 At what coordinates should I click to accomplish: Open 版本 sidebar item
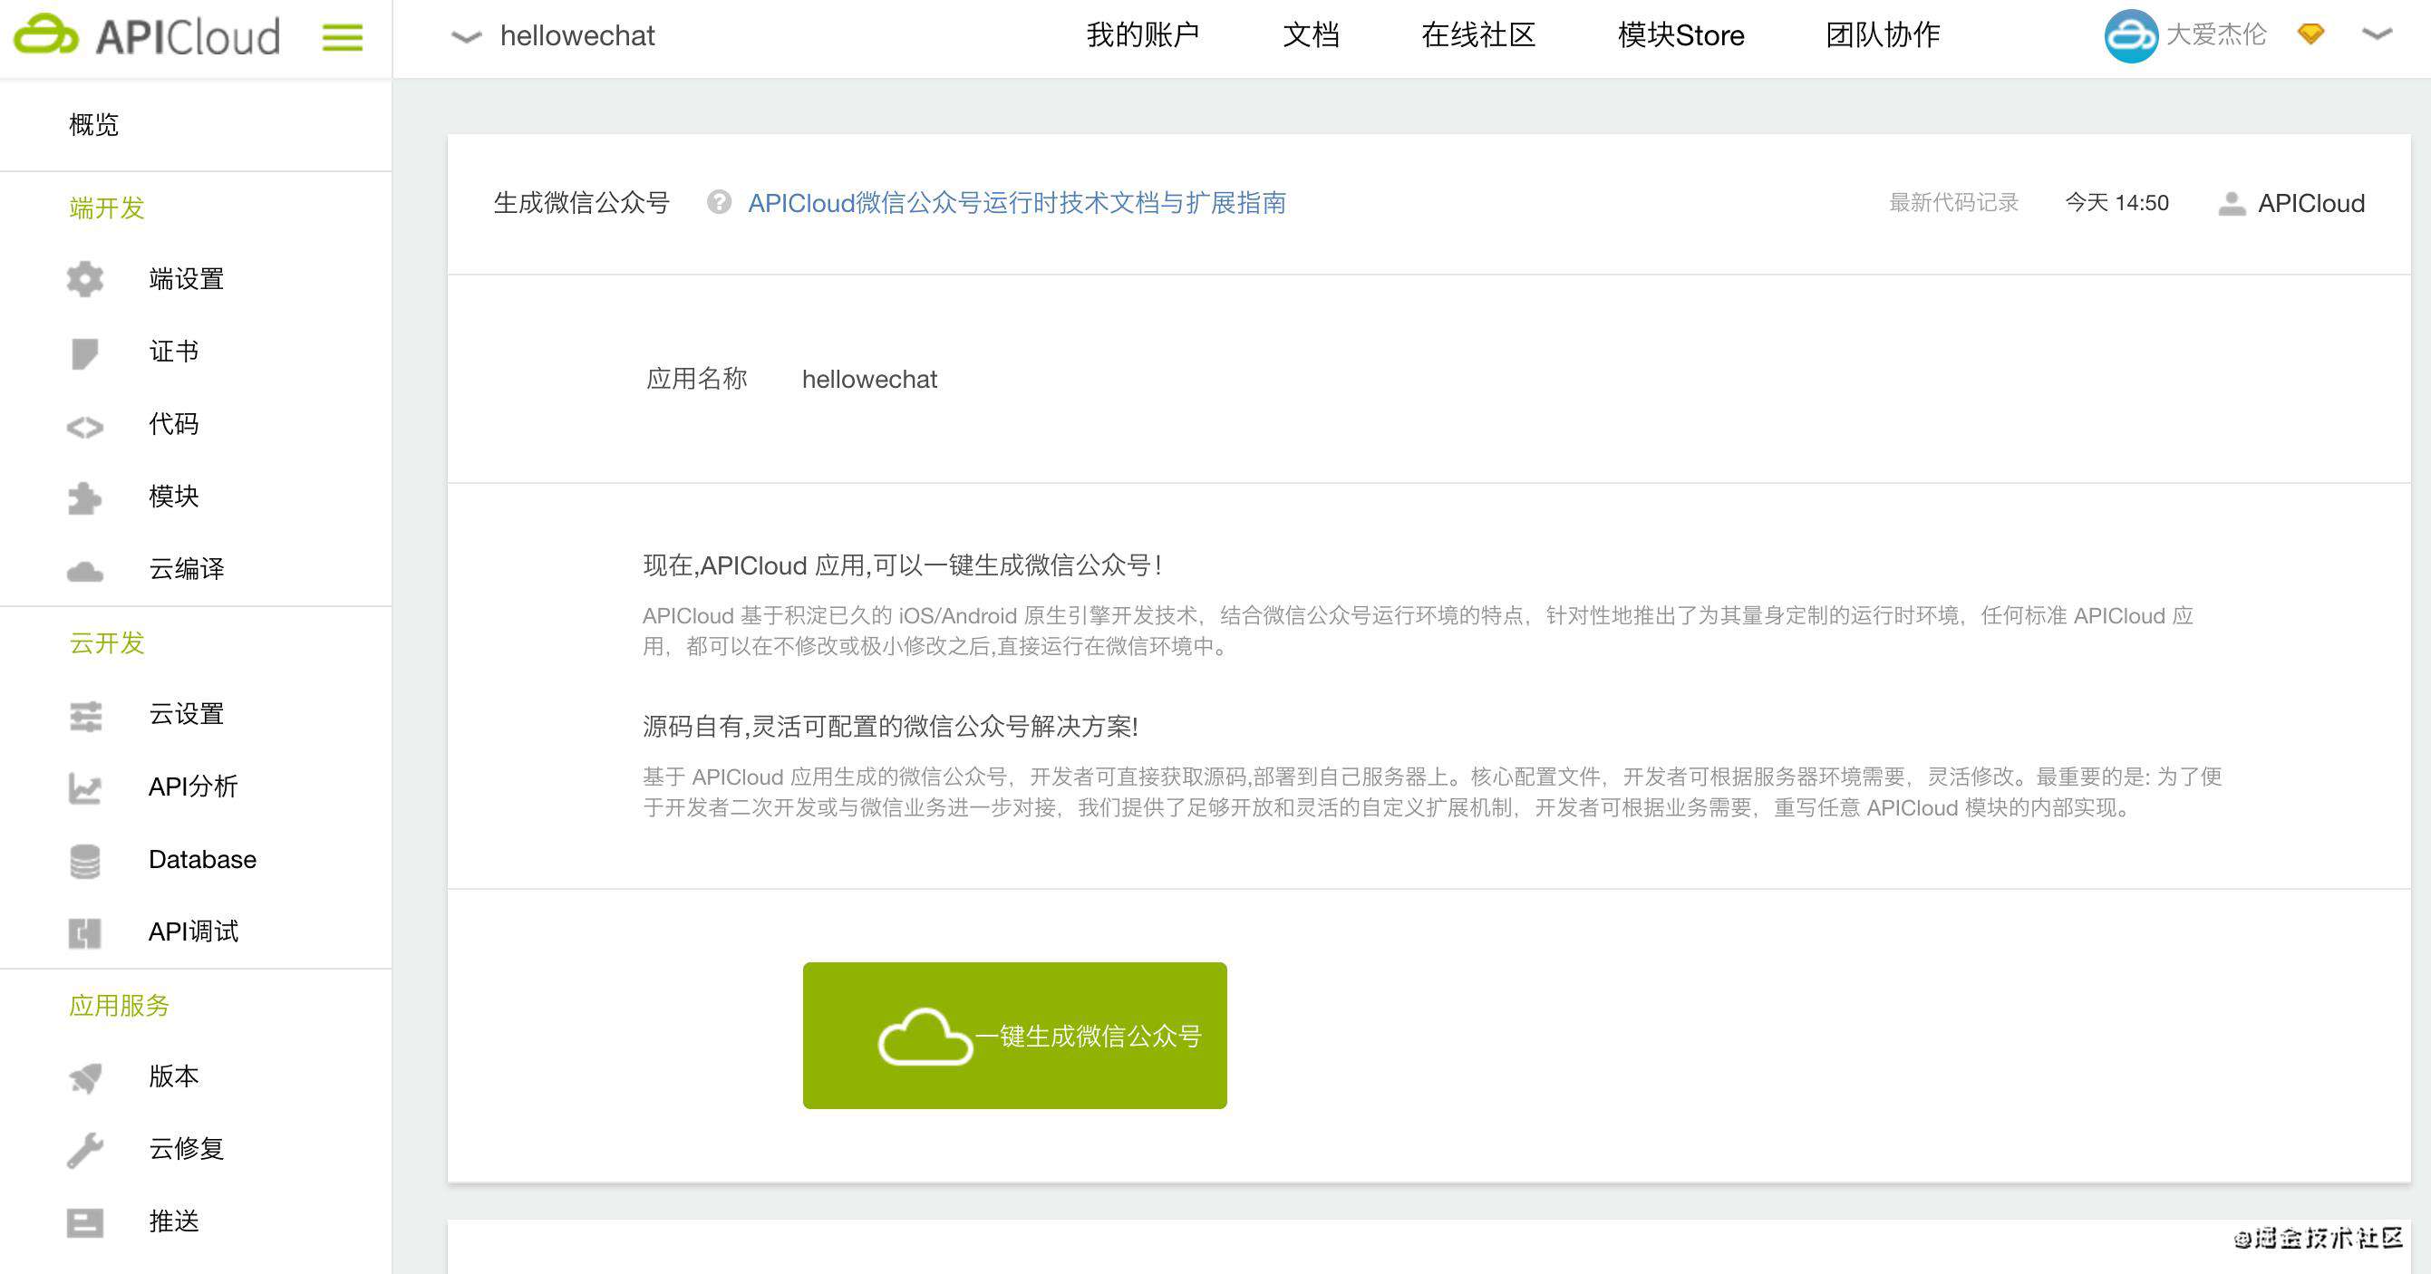174,1076
